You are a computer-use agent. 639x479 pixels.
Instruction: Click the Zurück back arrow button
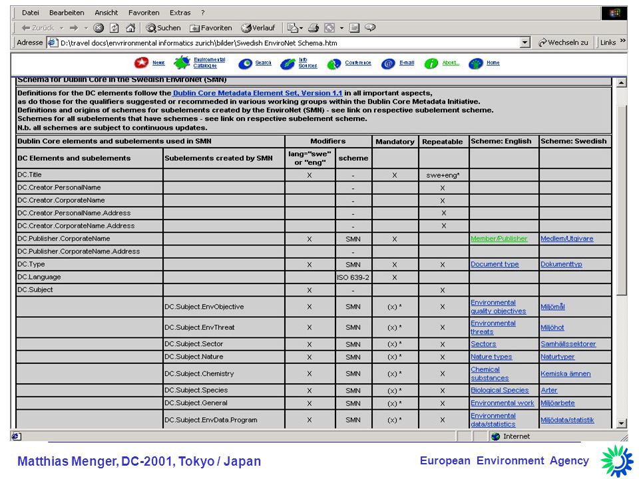[x=37, y=28]
